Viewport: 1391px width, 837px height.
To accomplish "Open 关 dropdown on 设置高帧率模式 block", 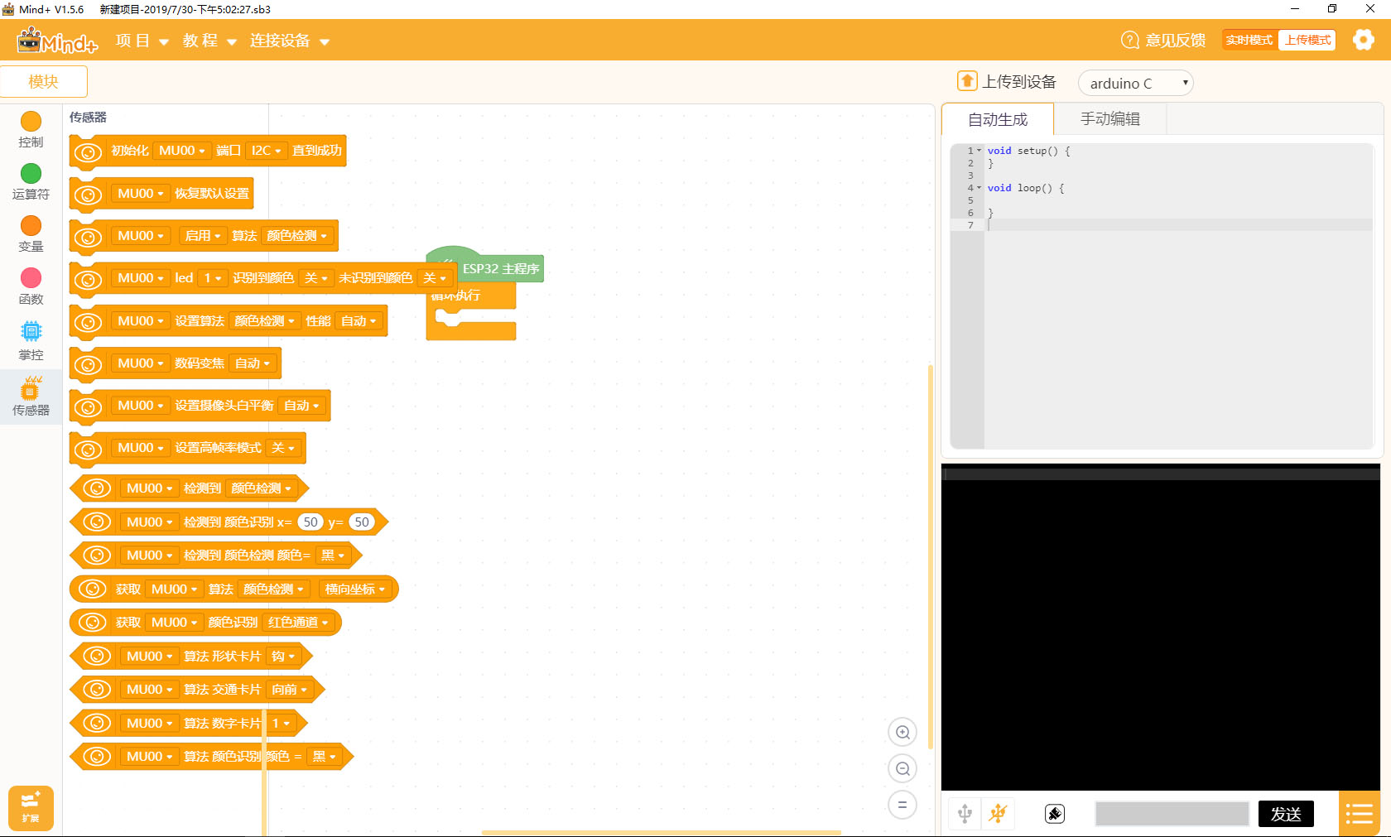I will [283, 448].
